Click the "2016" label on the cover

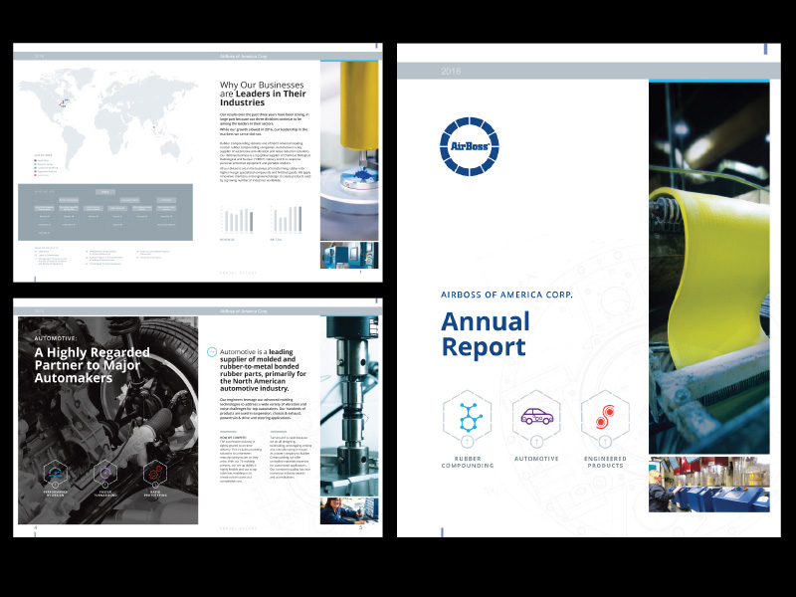pyautogui.click(x=451, y=71)
